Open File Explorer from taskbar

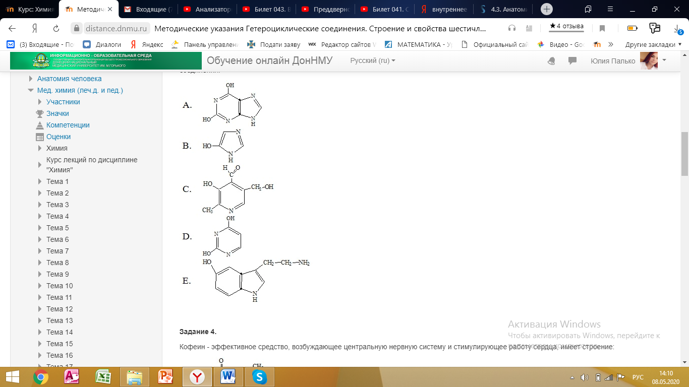[x=135, y=377]
